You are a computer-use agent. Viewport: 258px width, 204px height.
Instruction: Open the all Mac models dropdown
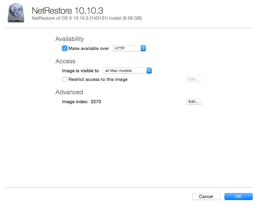click(127, 71)
